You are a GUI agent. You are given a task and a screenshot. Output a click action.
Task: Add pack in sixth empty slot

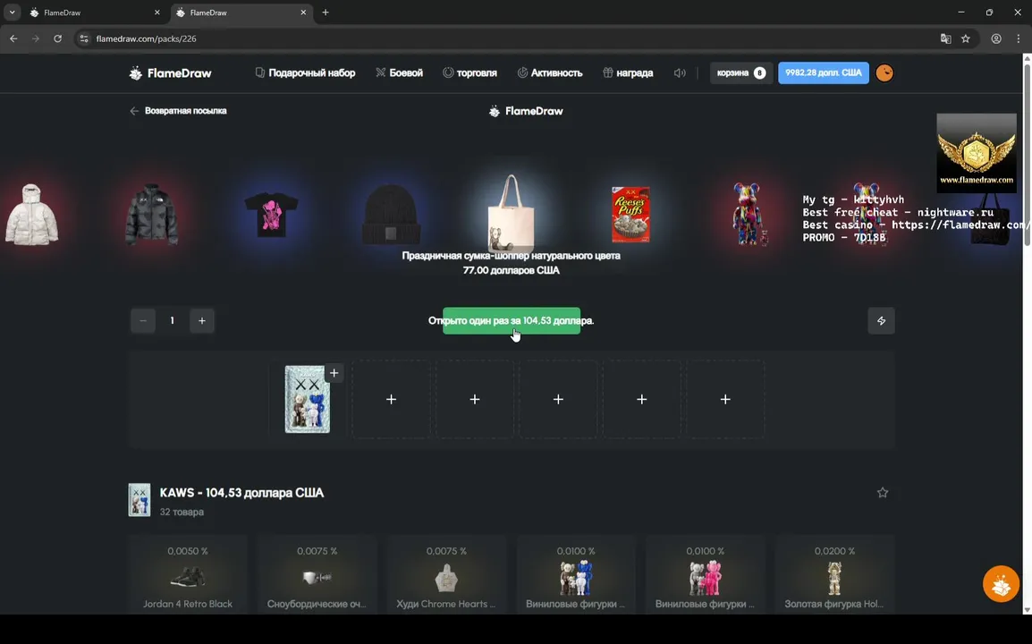click(725, 399)
